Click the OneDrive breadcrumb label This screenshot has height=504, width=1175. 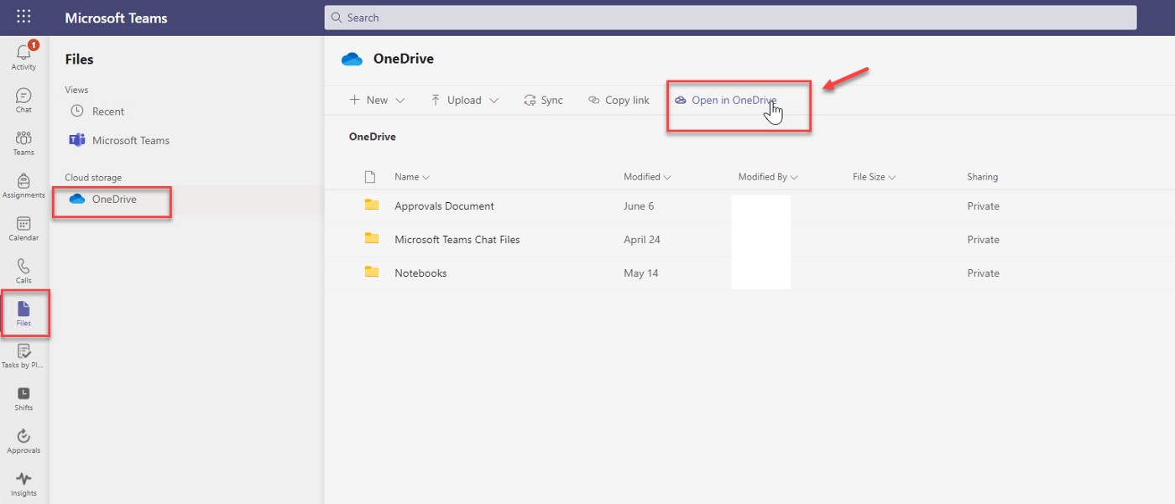pyautogui.click(x=372, y=137)
